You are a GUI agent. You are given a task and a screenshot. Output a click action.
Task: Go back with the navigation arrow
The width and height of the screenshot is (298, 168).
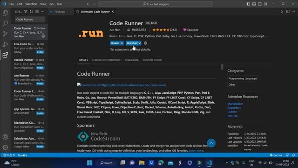tap(88, 4)
